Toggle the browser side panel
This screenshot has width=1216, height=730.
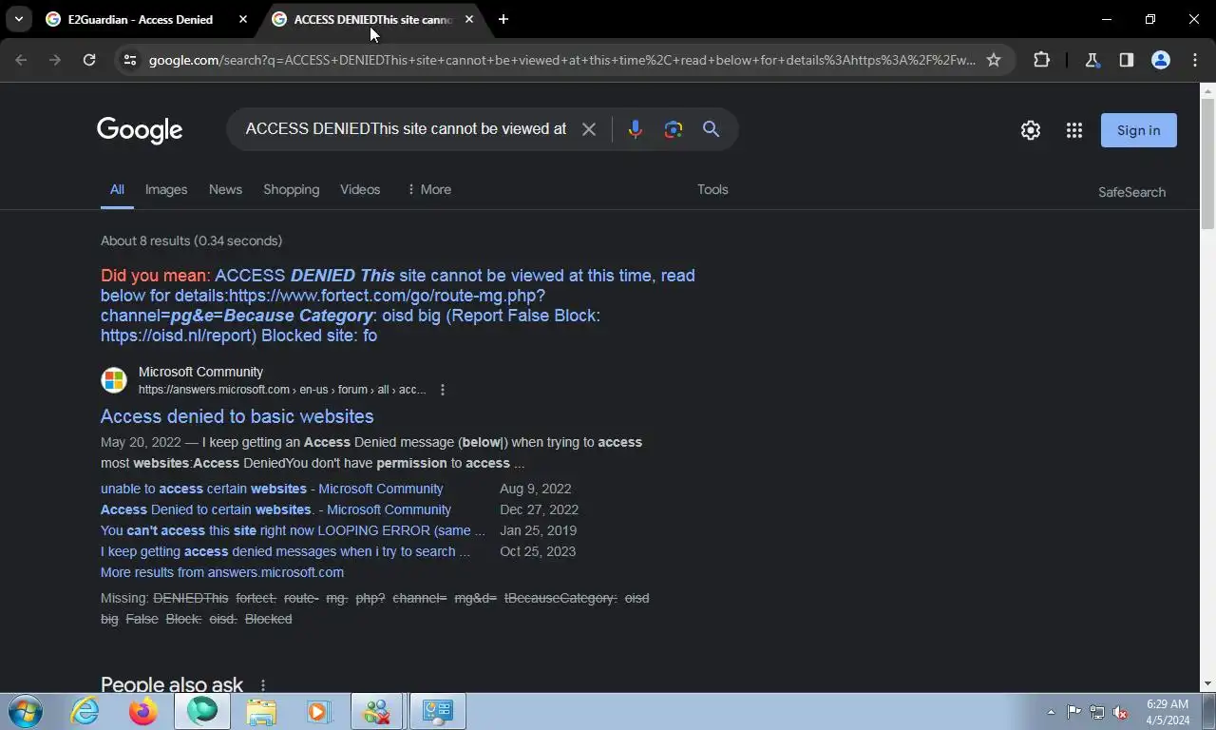pos(1127,60)
